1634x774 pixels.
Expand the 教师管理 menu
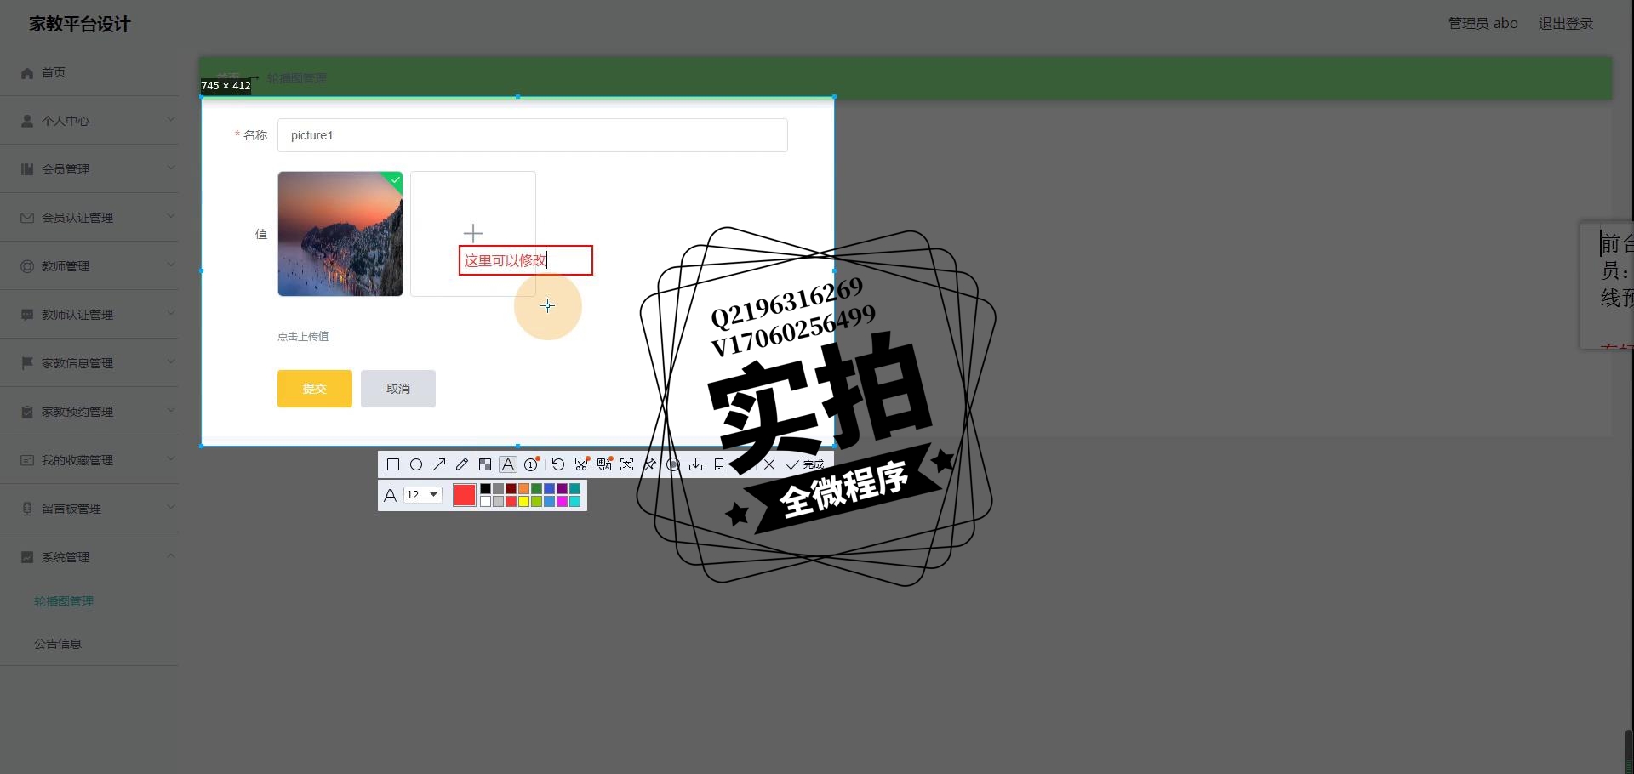pos(89,266)
